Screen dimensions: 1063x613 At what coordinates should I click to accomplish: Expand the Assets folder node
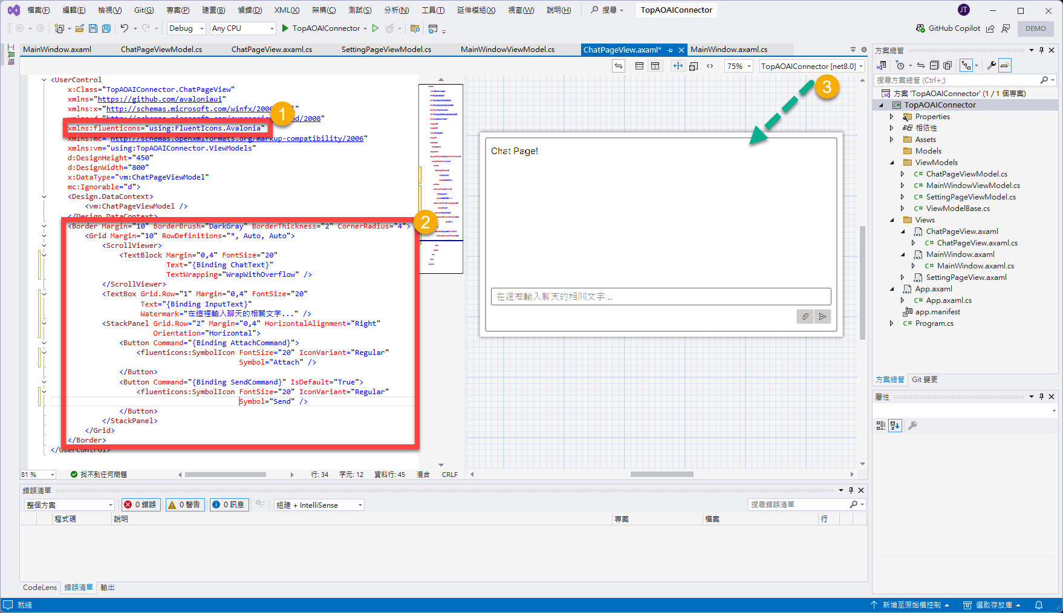[x=891, y=140]
